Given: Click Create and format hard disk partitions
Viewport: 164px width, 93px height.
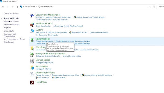Looking at the screenshot, I should (x=98, y=75).
